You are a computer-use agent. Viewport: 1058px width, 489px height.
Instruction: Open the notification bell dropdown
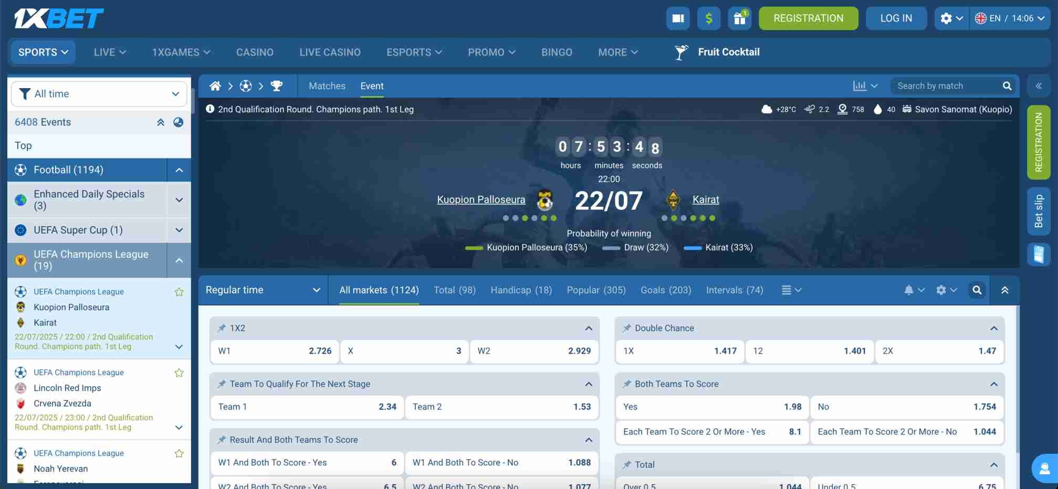914,290
